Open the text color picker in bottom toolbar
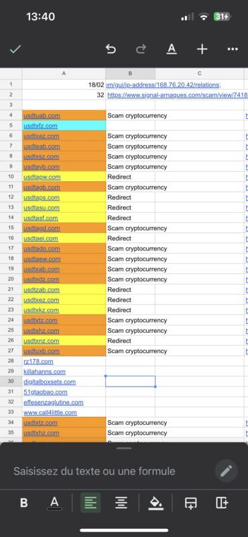Viewport: 248px width, 537px height. (x=54, y=503)
